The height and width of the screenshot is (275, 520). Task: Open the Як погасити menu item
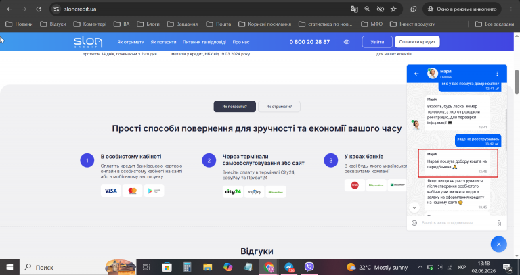[x=163, y=42]
